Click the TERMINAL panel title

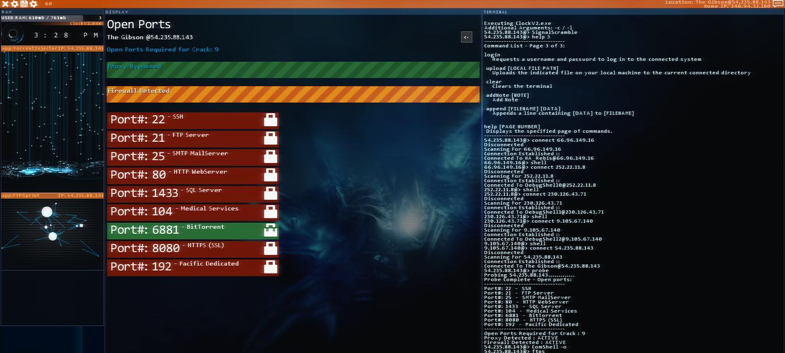[495, 12]
